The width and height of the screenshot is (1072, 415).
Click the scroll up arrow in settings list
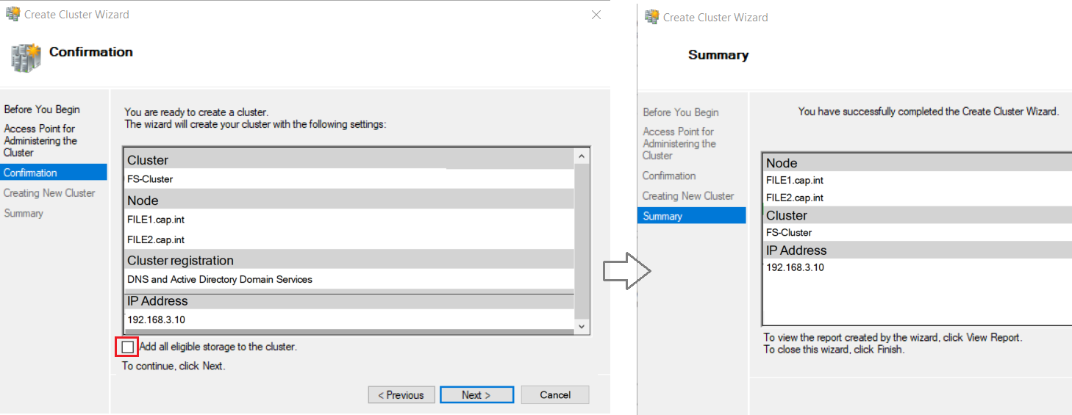point(582,156)
